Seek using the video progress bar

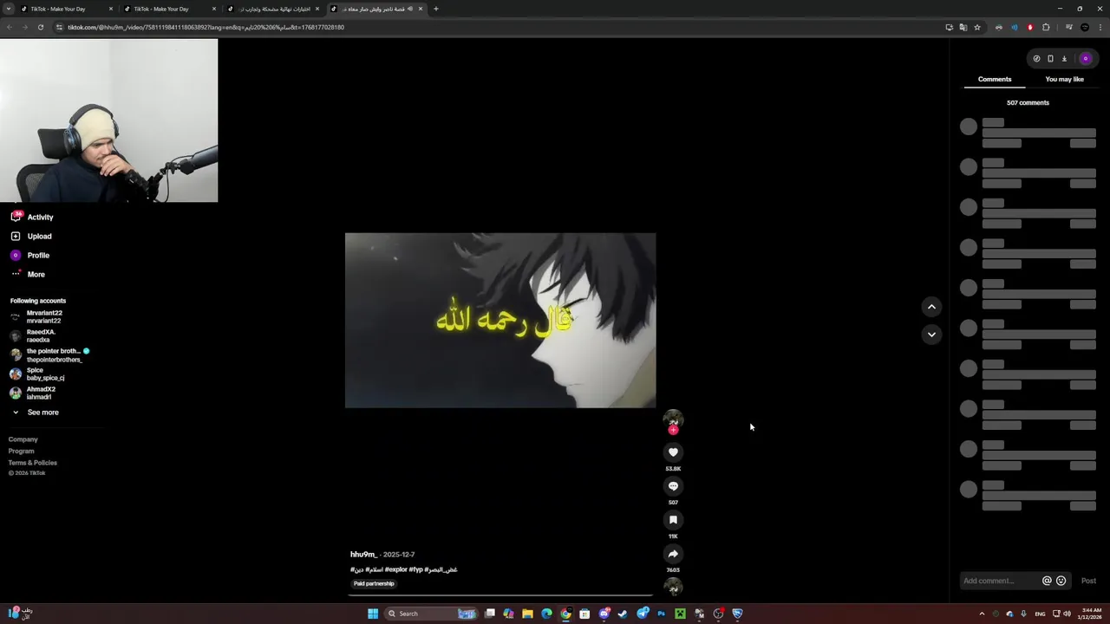[500, 595]
